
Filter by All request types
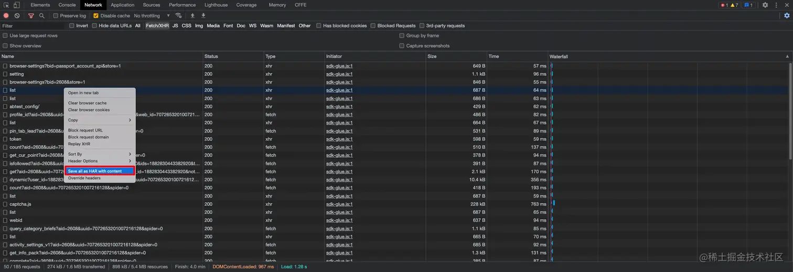(x=138, y=26)
